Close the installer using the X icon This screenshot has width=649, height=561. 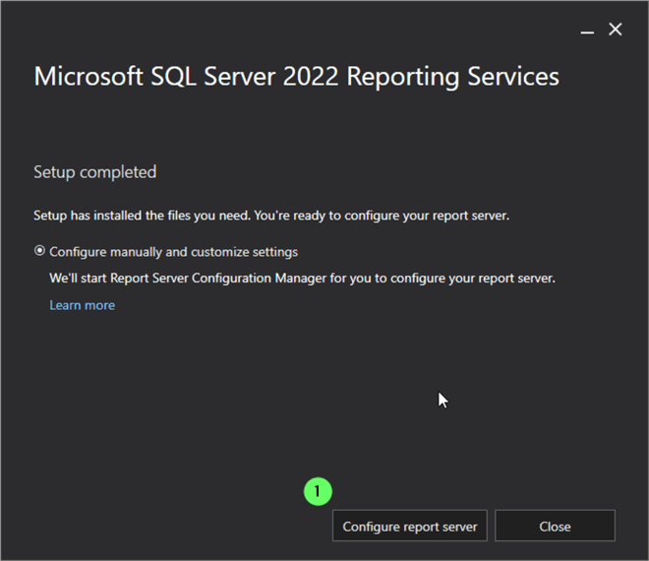[616, 30]
